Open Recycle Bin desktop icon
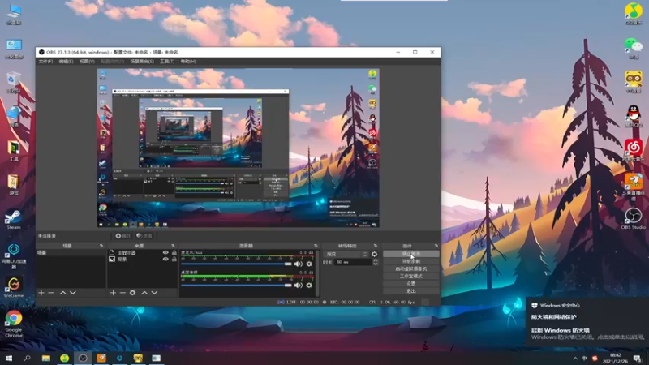This screenshot has width=649, height=365. coord(13,82)
